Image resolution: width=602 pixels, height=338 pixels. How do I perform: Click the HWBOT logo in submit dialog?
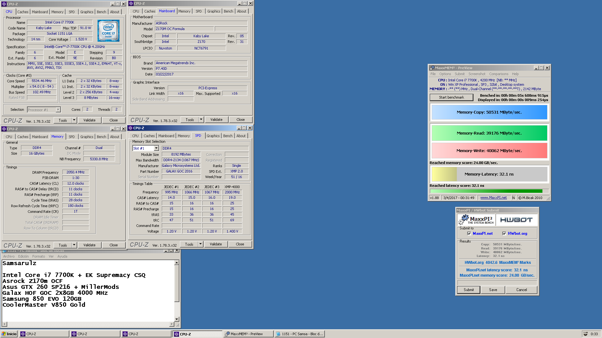(516, 220)
